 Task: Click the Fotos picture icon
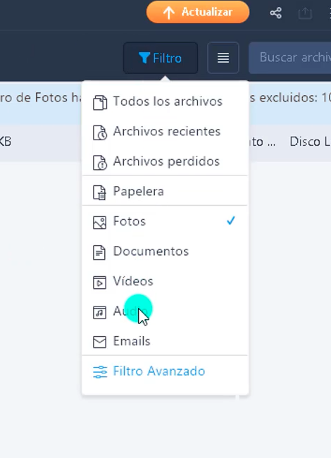pyautogui.click(x=99, y=223)
